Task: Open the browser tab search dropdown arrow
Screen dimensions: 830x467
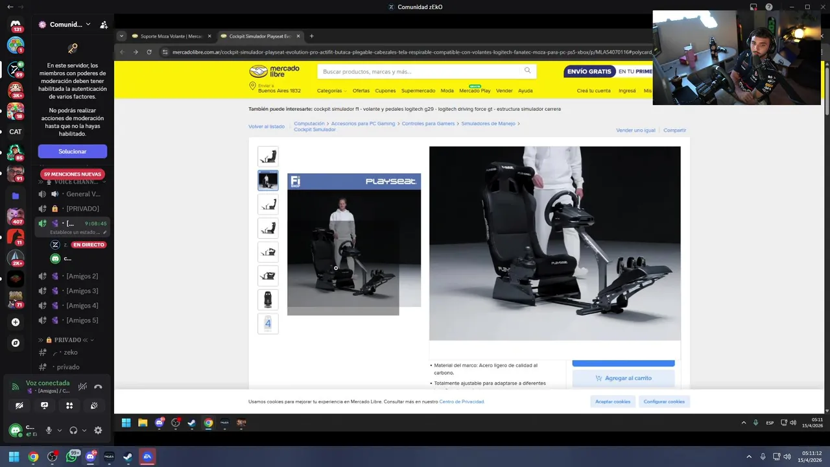Action: 121,36
